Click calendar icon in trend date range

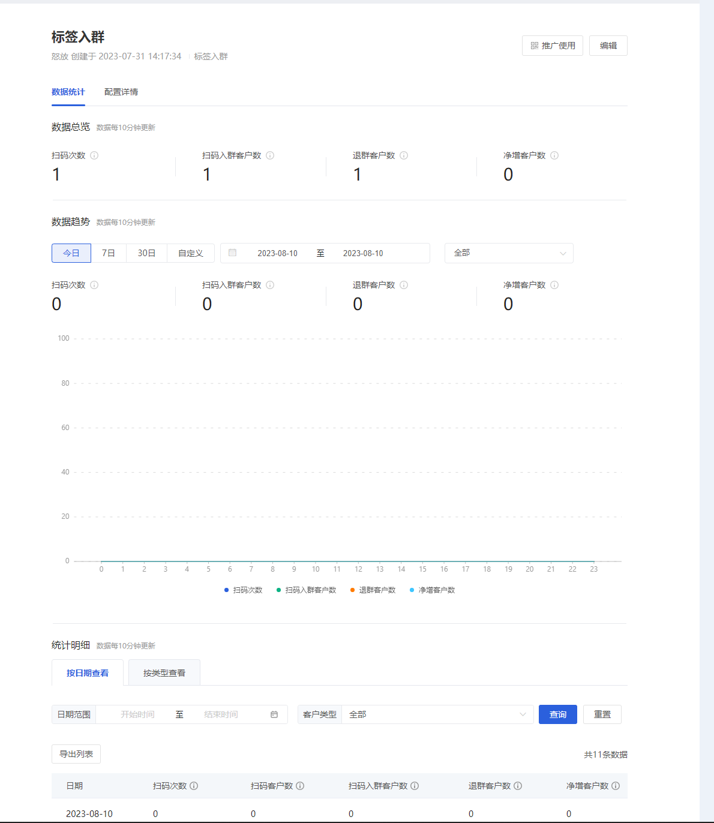click(232, 253)
